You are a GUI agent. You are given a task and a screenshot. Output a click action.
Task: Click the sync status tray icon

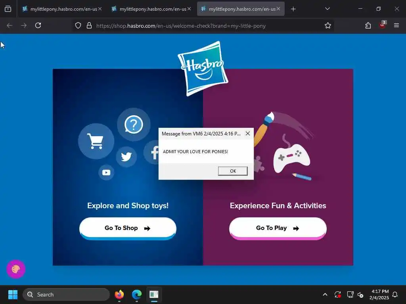(338, 294)
